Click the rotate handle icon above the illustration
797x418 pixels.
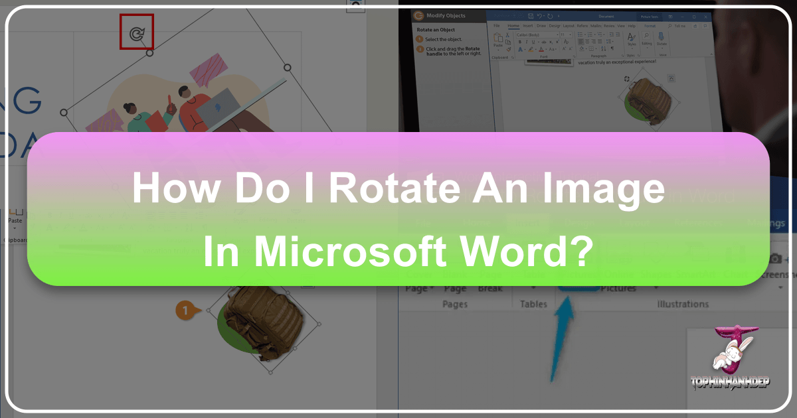tap(136, 31)
